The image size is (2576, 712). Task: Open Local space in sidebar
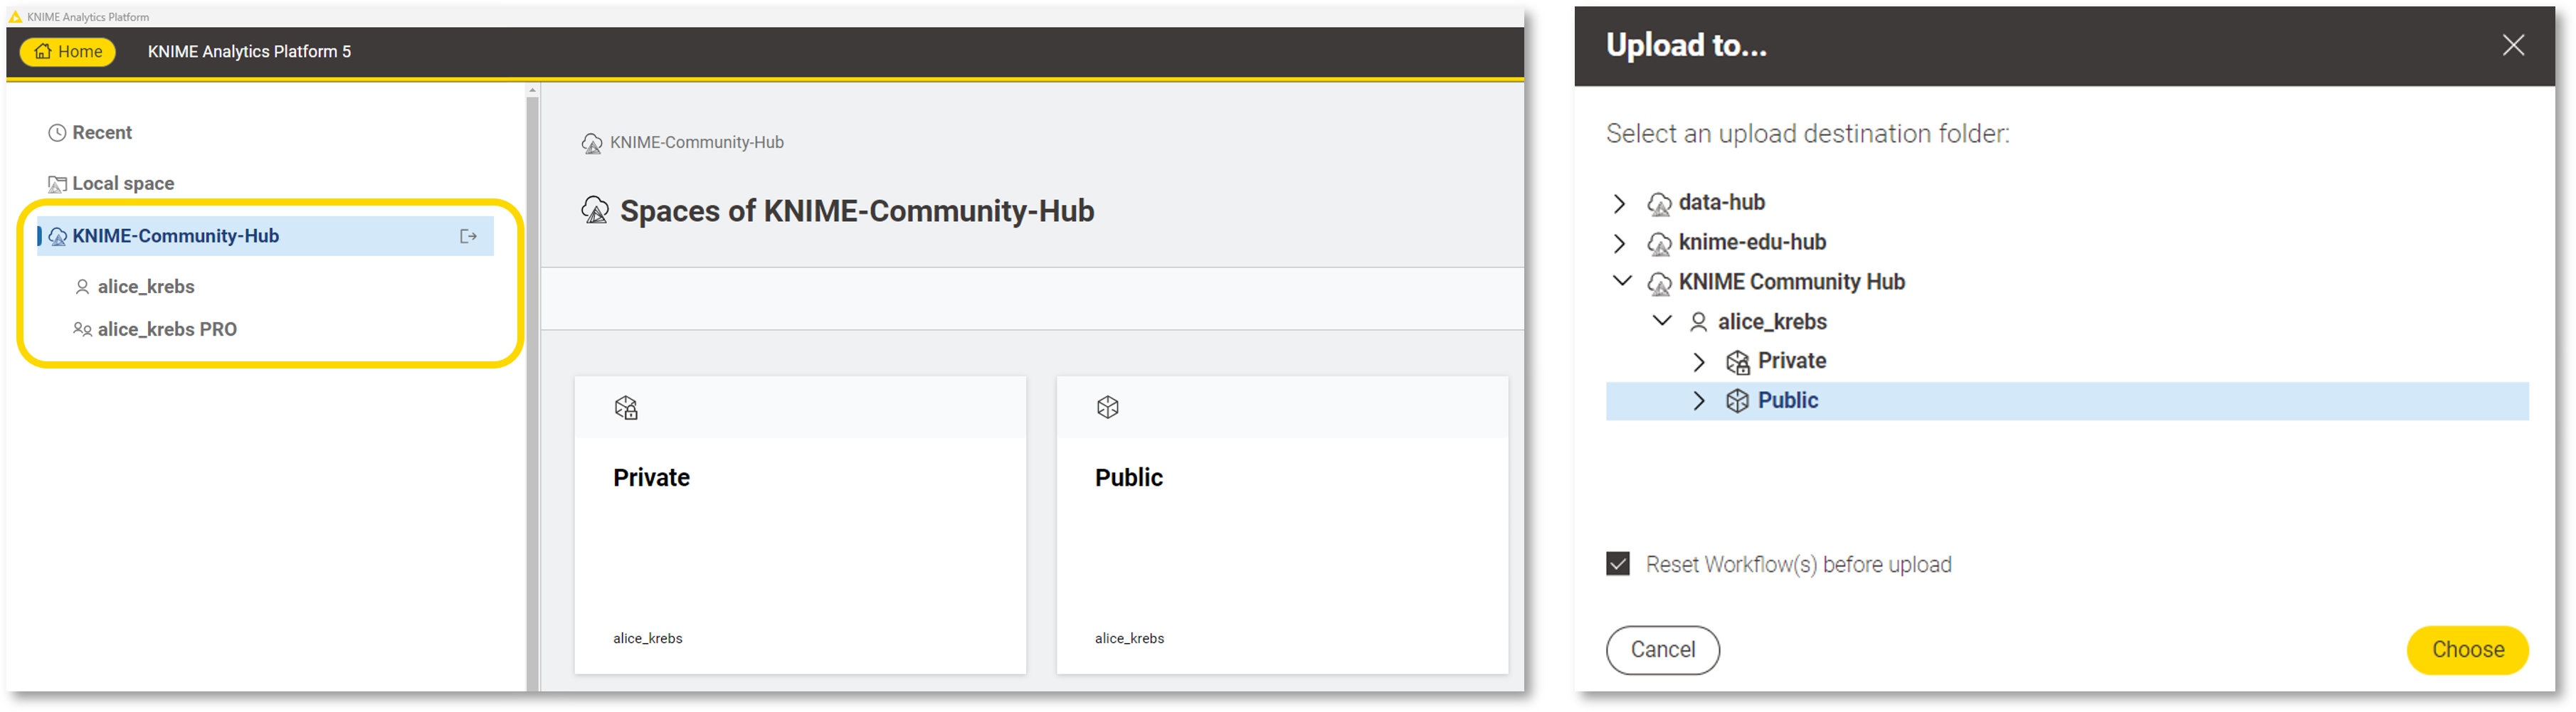point(123,184)
